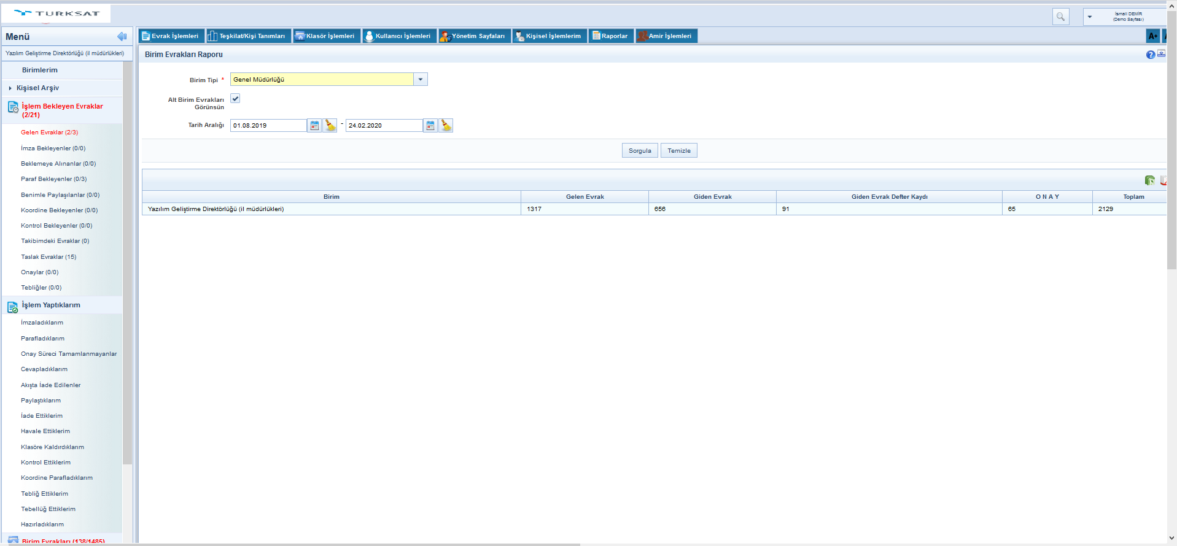Image resolution: width=1177 pixels, height=546 pixels.
Task: Open the blue help question mark
Action: (1150, 55)
